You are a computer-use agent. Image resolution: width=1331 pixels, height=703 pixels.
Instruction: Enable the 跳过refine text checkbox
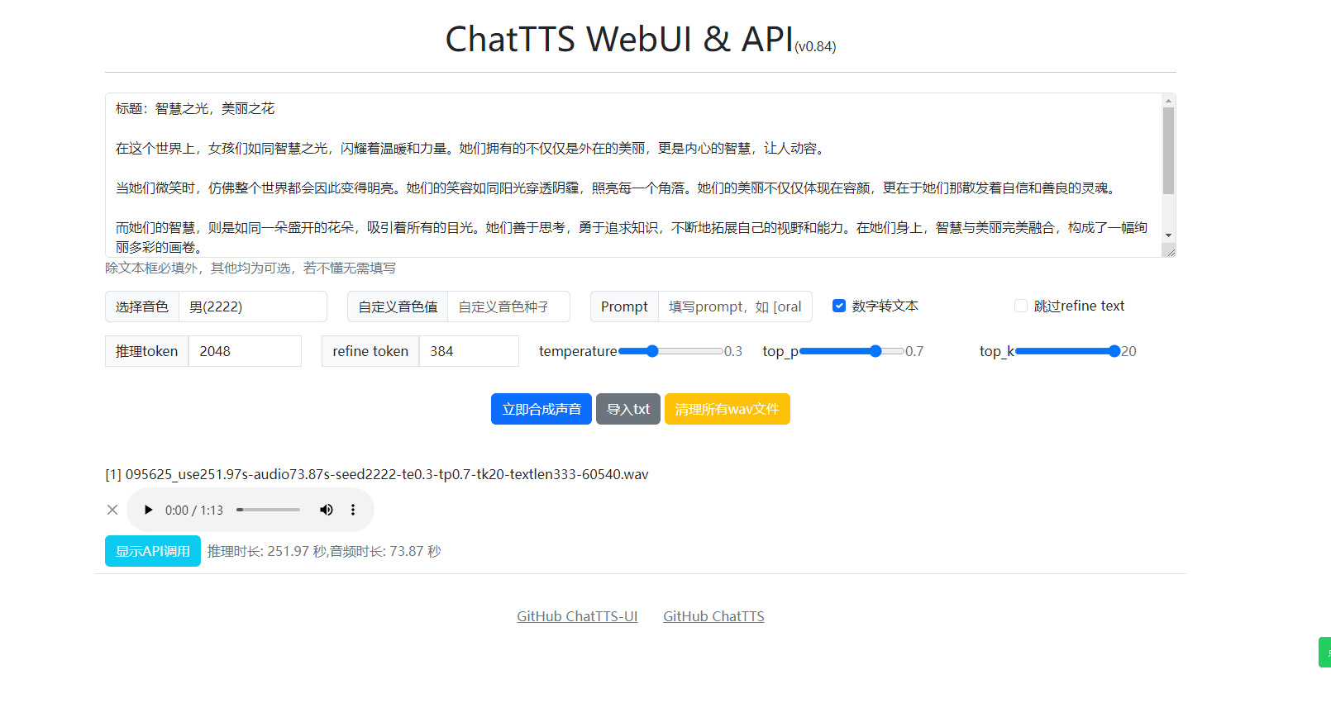point(1021,306)
